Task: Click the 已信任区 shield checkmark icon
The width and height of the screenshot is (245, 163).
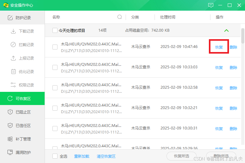Action: 10,125
